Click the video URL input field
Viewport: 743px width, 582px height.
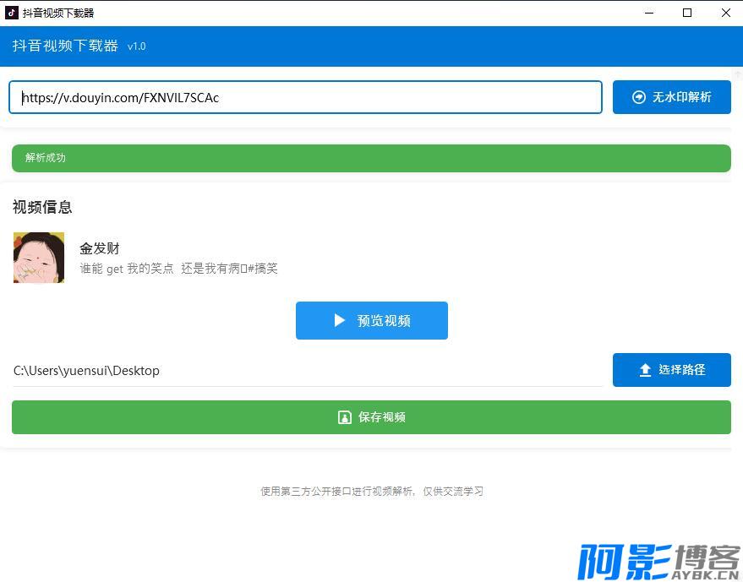coord(306,97)
